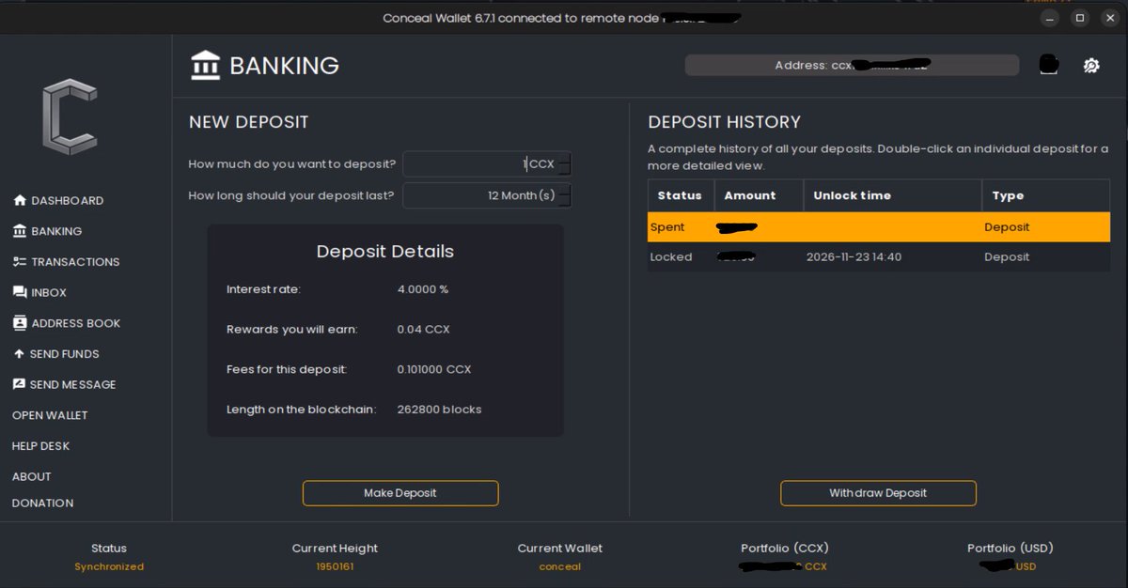Sort deposit history by Amount column
Screen dimensions: 1128x588
pos(759,195)
